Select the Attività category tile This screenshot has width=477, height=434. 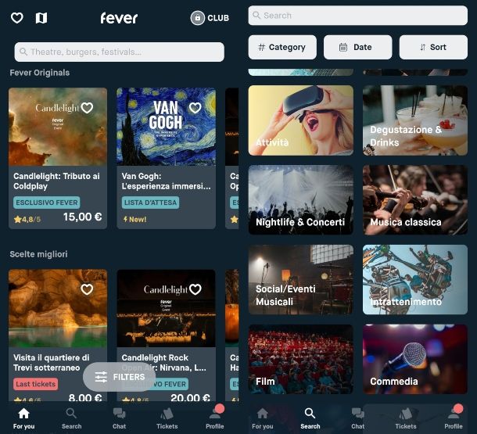[301, 120]
